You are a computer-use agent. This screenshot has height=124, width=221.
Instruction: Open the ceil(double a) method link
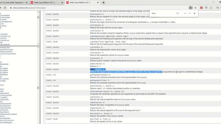point(97,31)
